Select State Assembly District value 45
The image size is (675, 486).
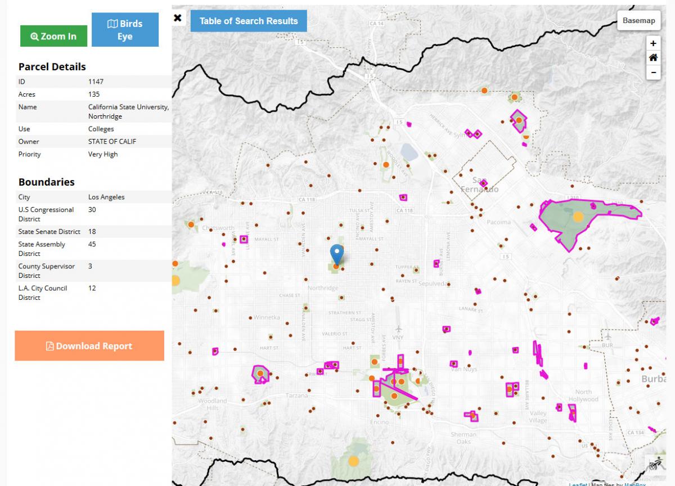(x=92, y=244)
